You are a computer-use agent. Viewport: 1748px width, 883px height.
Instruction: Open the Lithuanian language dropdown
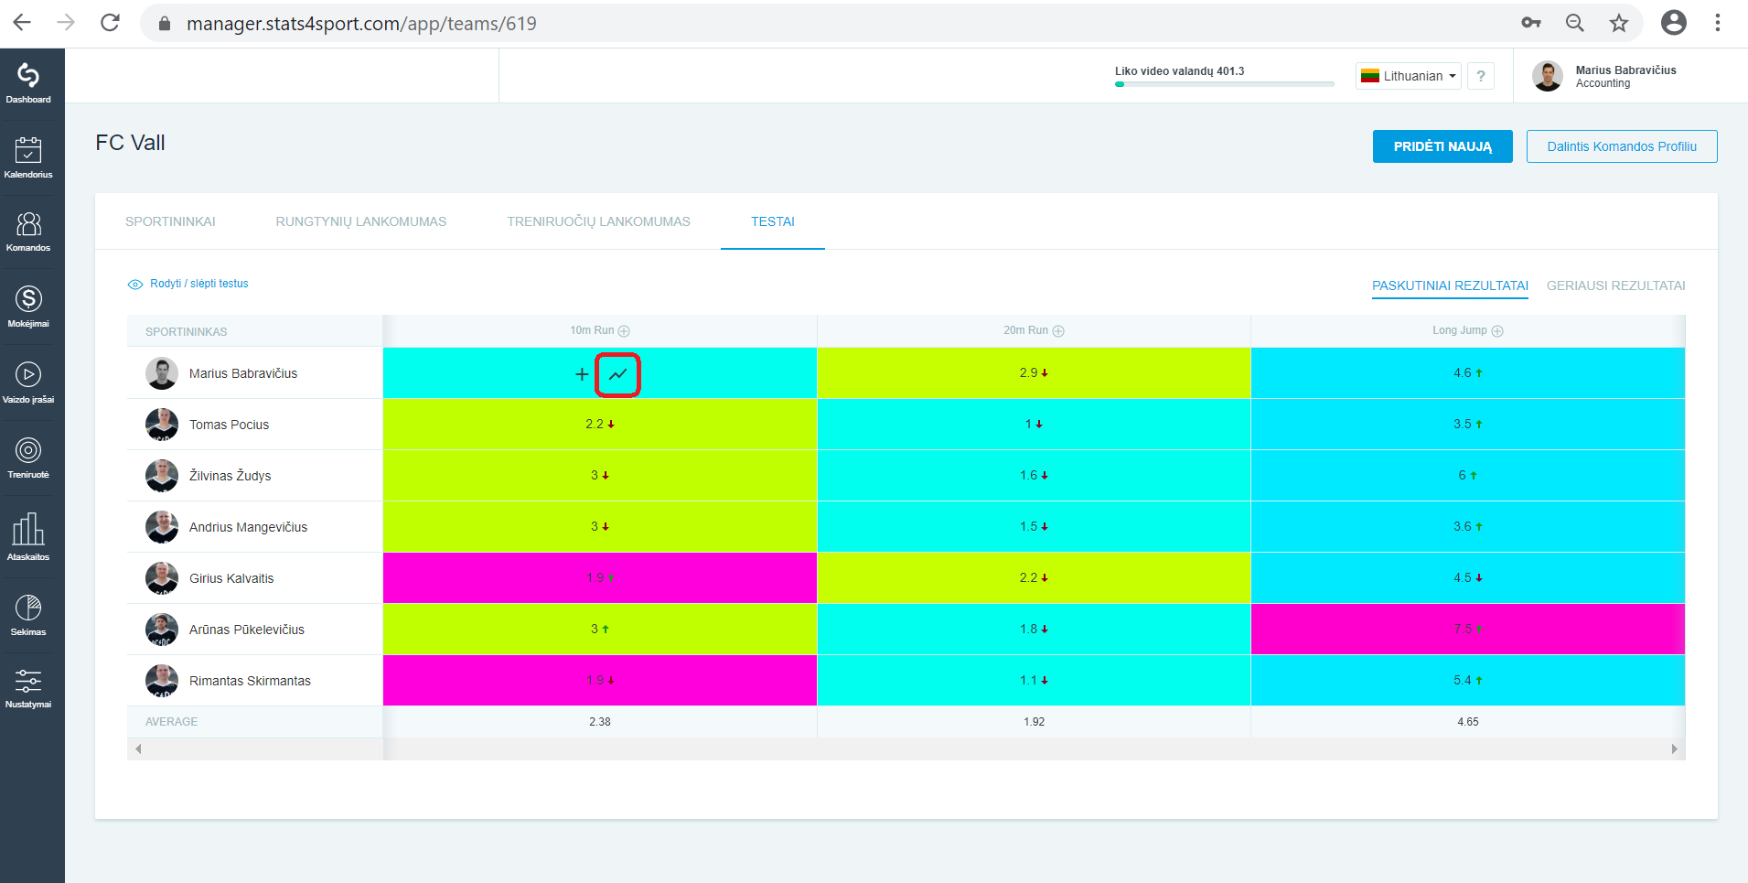click(1408, 76)
